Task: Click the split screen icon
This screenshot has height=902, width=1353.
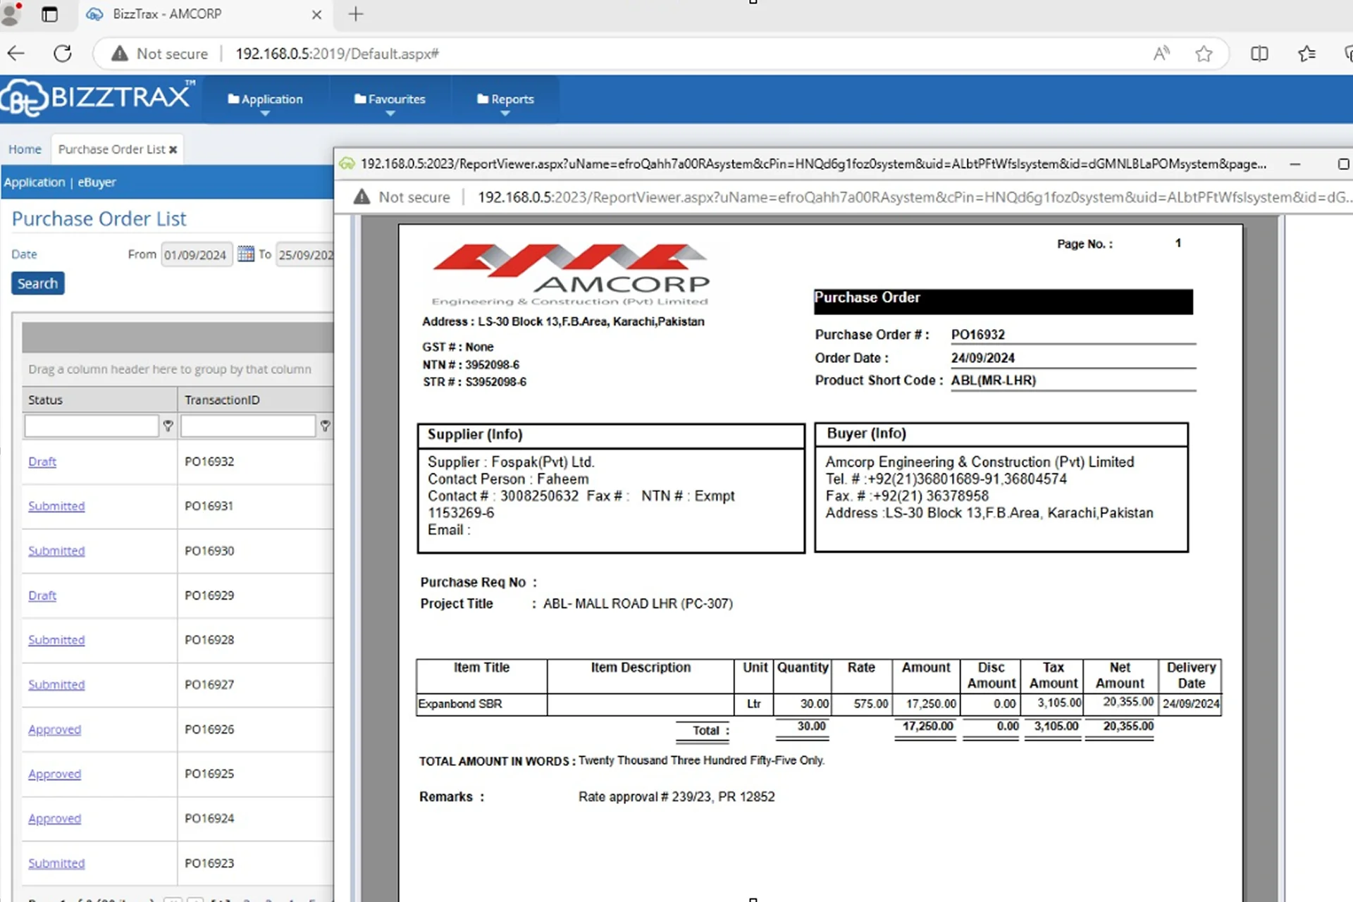Action: point(1259,54)
